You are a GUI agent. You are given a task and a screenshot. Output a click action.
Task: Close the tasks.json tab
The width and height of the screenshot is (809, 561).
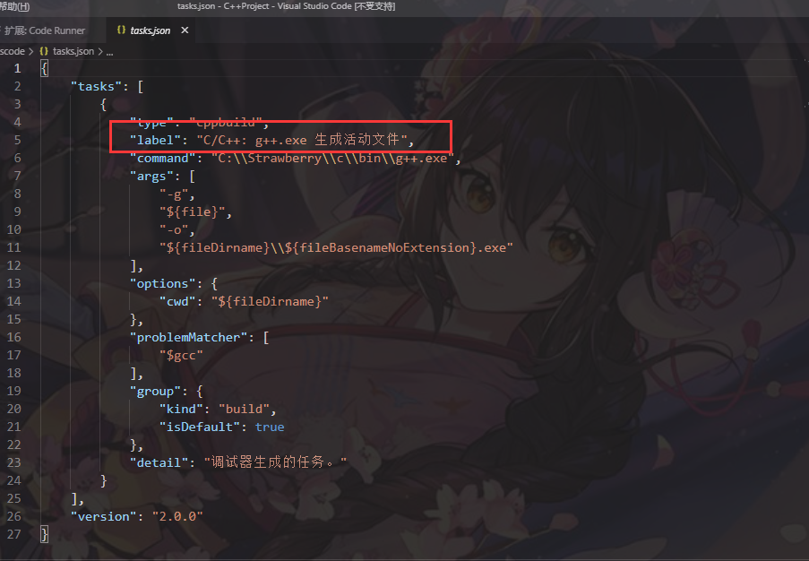[185, 30]
